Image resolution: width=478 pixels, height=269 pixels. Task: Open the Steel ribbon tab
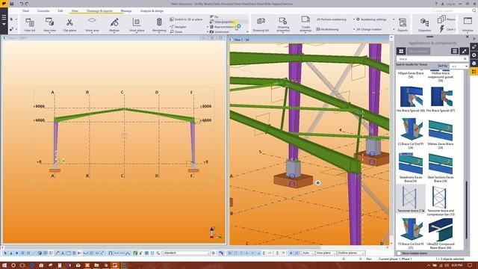point(25,10)
